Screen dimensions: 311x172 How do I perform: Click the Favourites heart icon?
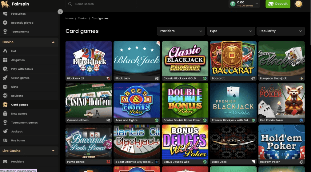[5, 14]
